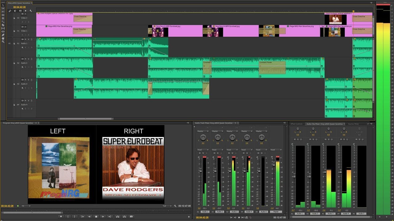Click the Extract button in Program Monitor
This screenshot has width=394, height=221.
tap(124, 217)
